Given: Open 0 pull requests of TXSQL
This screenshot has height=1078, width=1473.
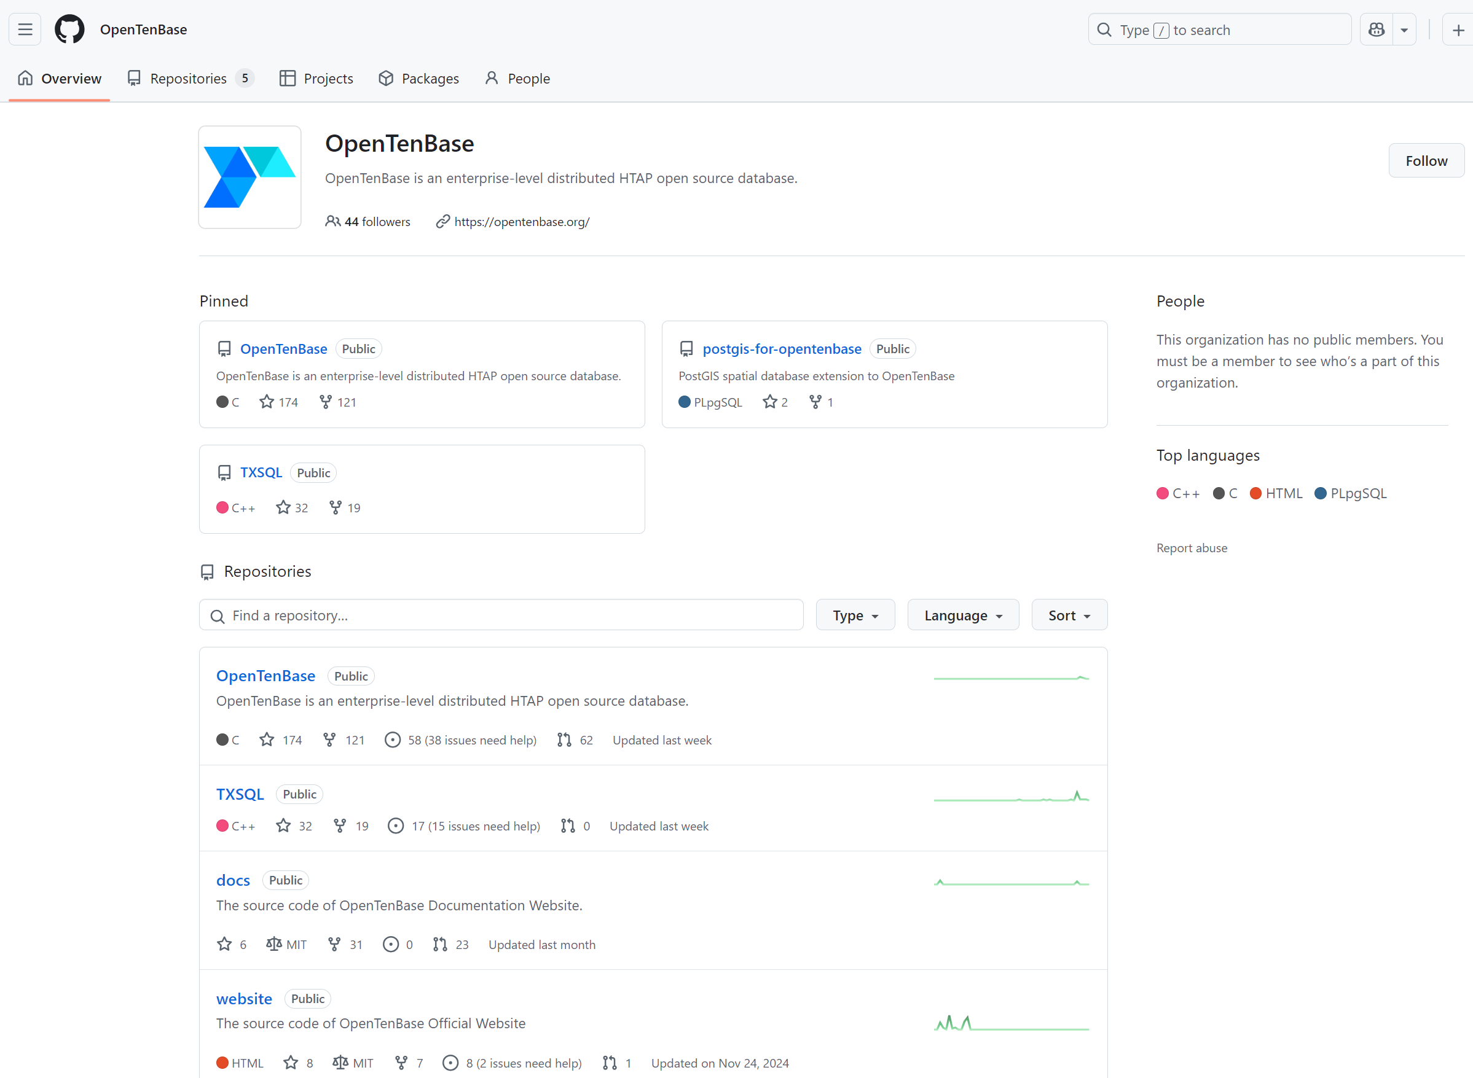Looking at the screenshot, I should point(575,826).
